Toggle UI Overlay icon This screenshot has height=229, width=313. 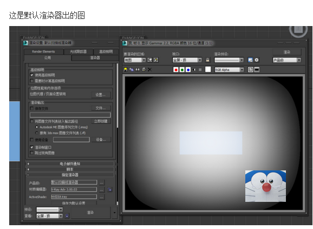pyautogui.click(x=251, y=69)
